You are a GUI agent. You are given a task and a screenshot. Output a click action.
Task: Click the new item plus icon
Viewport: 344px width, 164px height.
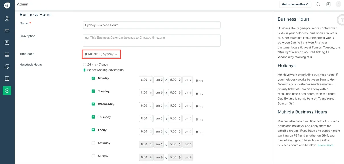click(x=328, y=4)
